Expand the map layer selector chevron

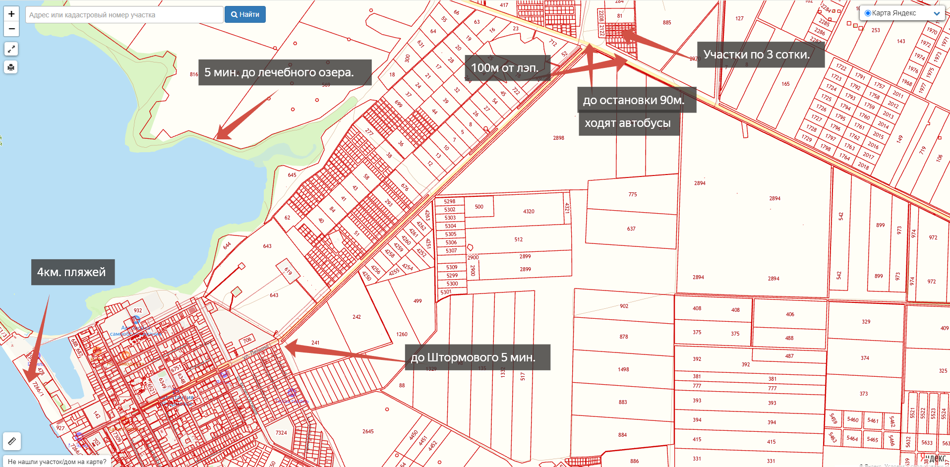tap(937, 13)
